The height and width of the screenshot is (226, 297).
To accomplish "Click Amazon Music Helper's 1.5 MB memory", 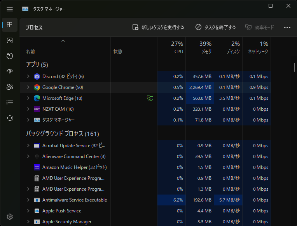I will tap(204, 167).
